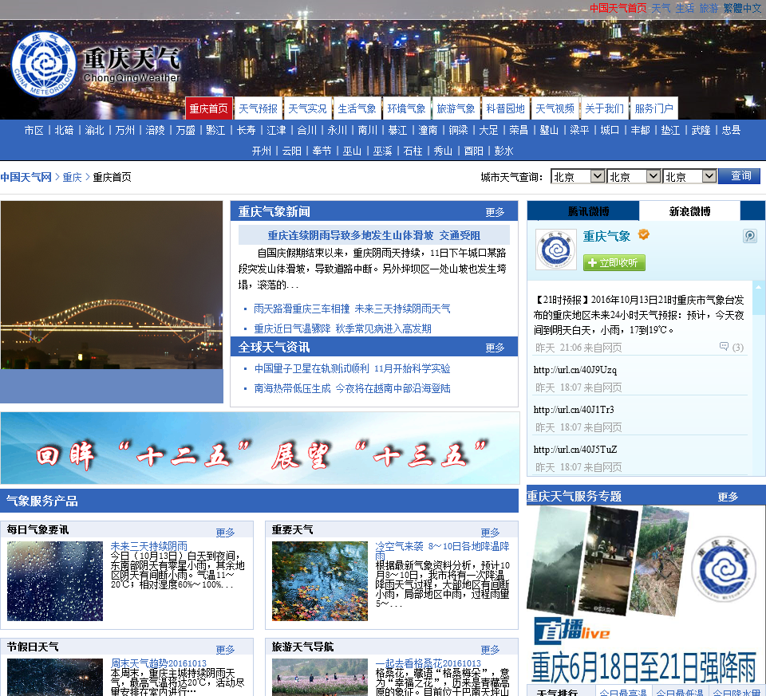766x696 pixels.
Task: Click the Chongqing Weather globe logo
Action: coord(44,64)
